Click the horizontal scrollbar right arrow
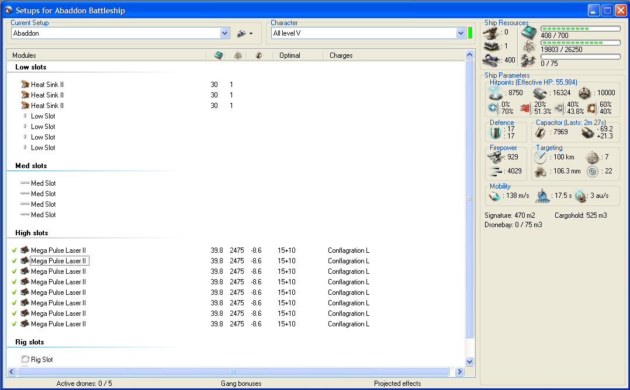This screenshot has width=630, height=390. pyautogui.click(x=459, y=372)
